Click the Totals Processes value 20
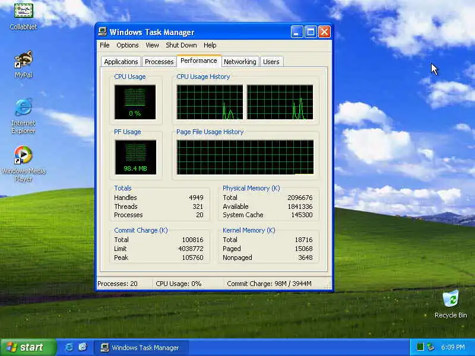The height and width of the screenshot is (356, 475). [199, 215]
